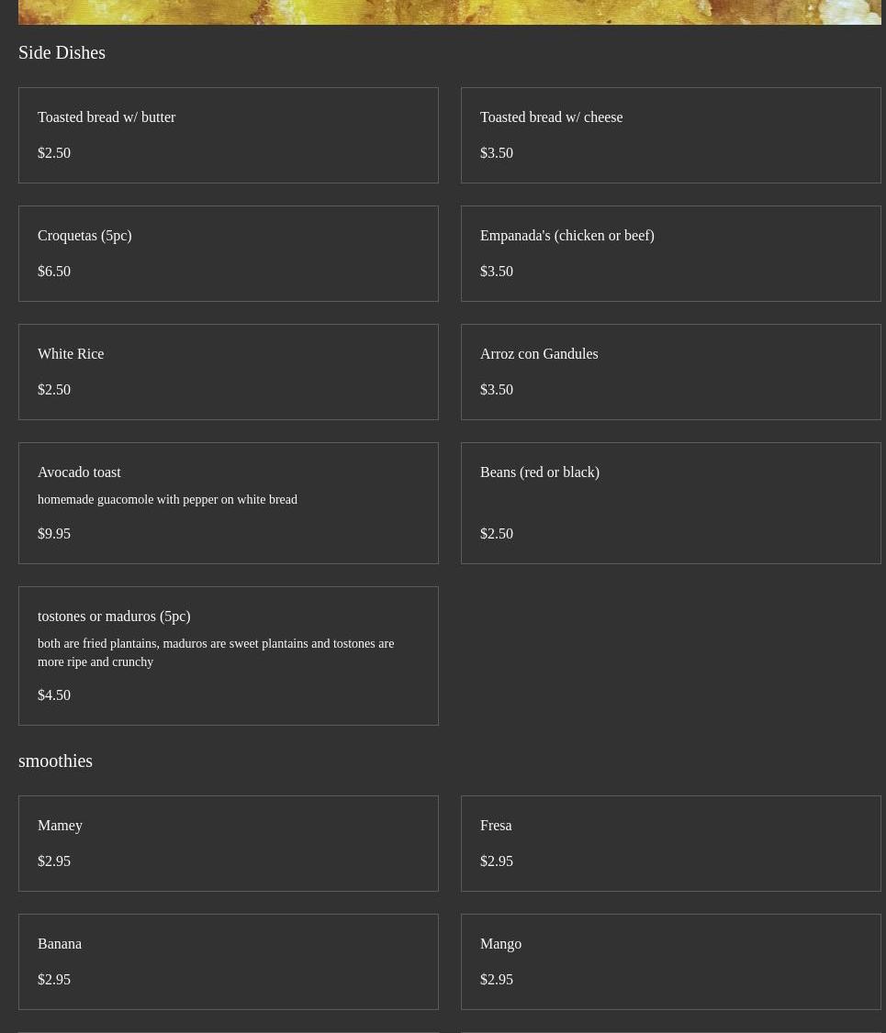Click the $6.50 Croquetas price
This screenshot has width=886, height=1033.
(x=54, y=271)
